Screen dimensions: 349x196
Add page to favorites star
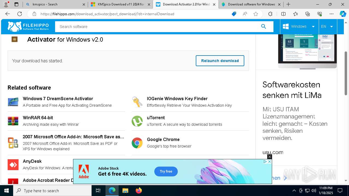coord(256,14)
